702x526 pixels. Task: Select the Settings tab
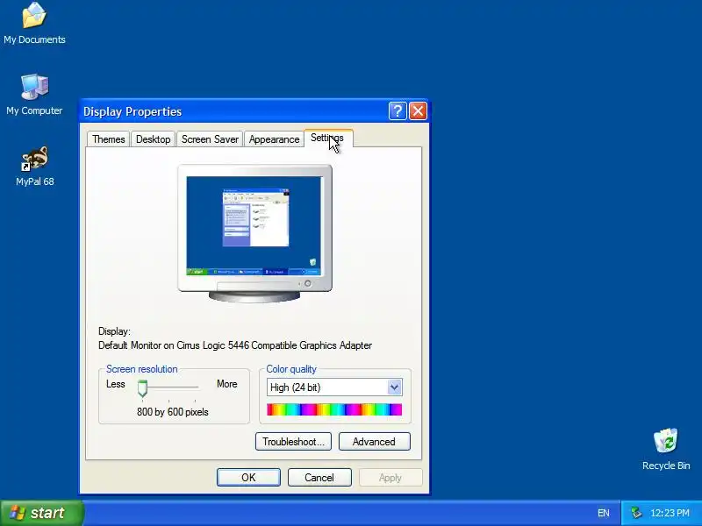[328, 138]
